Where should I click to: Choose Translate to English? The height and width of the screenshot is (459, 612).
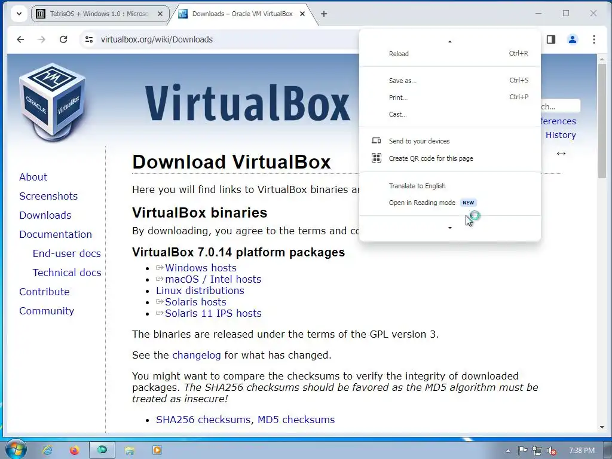(x=449, y=186)
